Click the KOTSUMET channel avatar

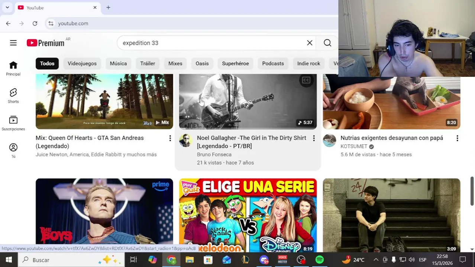[329, 141]
